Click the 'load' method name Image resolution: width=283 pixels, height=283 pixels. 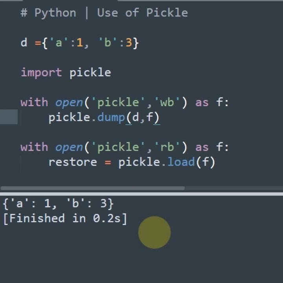tap(181, 162)
